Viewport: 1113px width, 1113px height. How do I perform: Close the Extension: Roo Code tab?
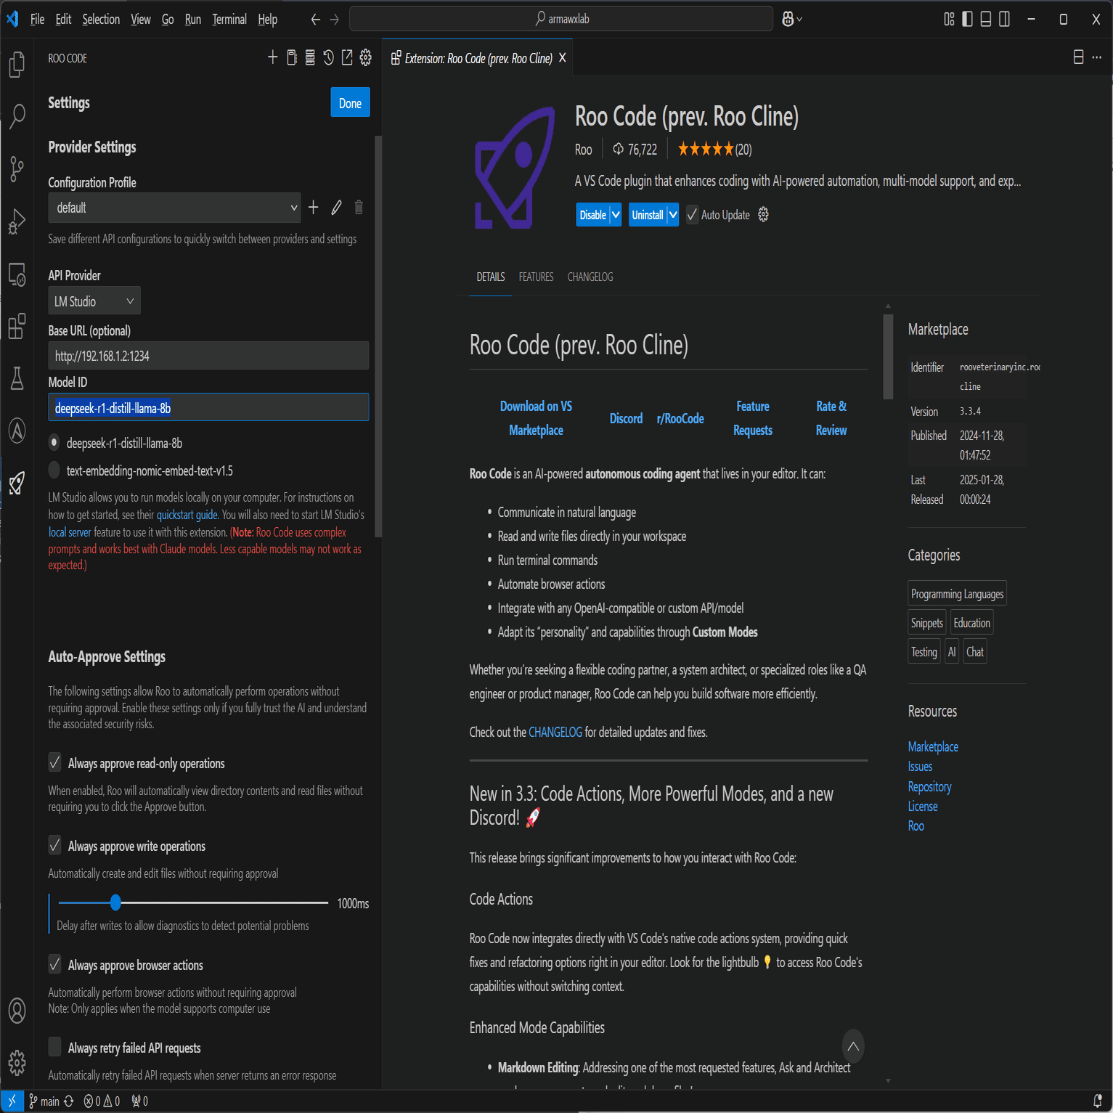point(562,57)
